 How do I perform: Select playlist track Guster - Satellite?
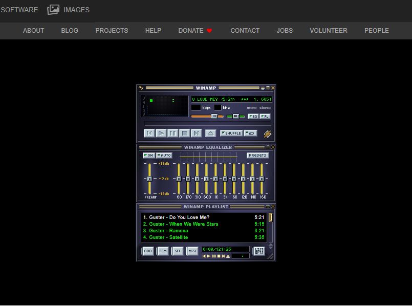204,237
